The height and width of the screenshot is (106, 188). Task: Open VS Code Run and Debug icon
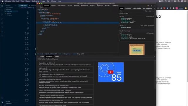(x=2, y=19)
